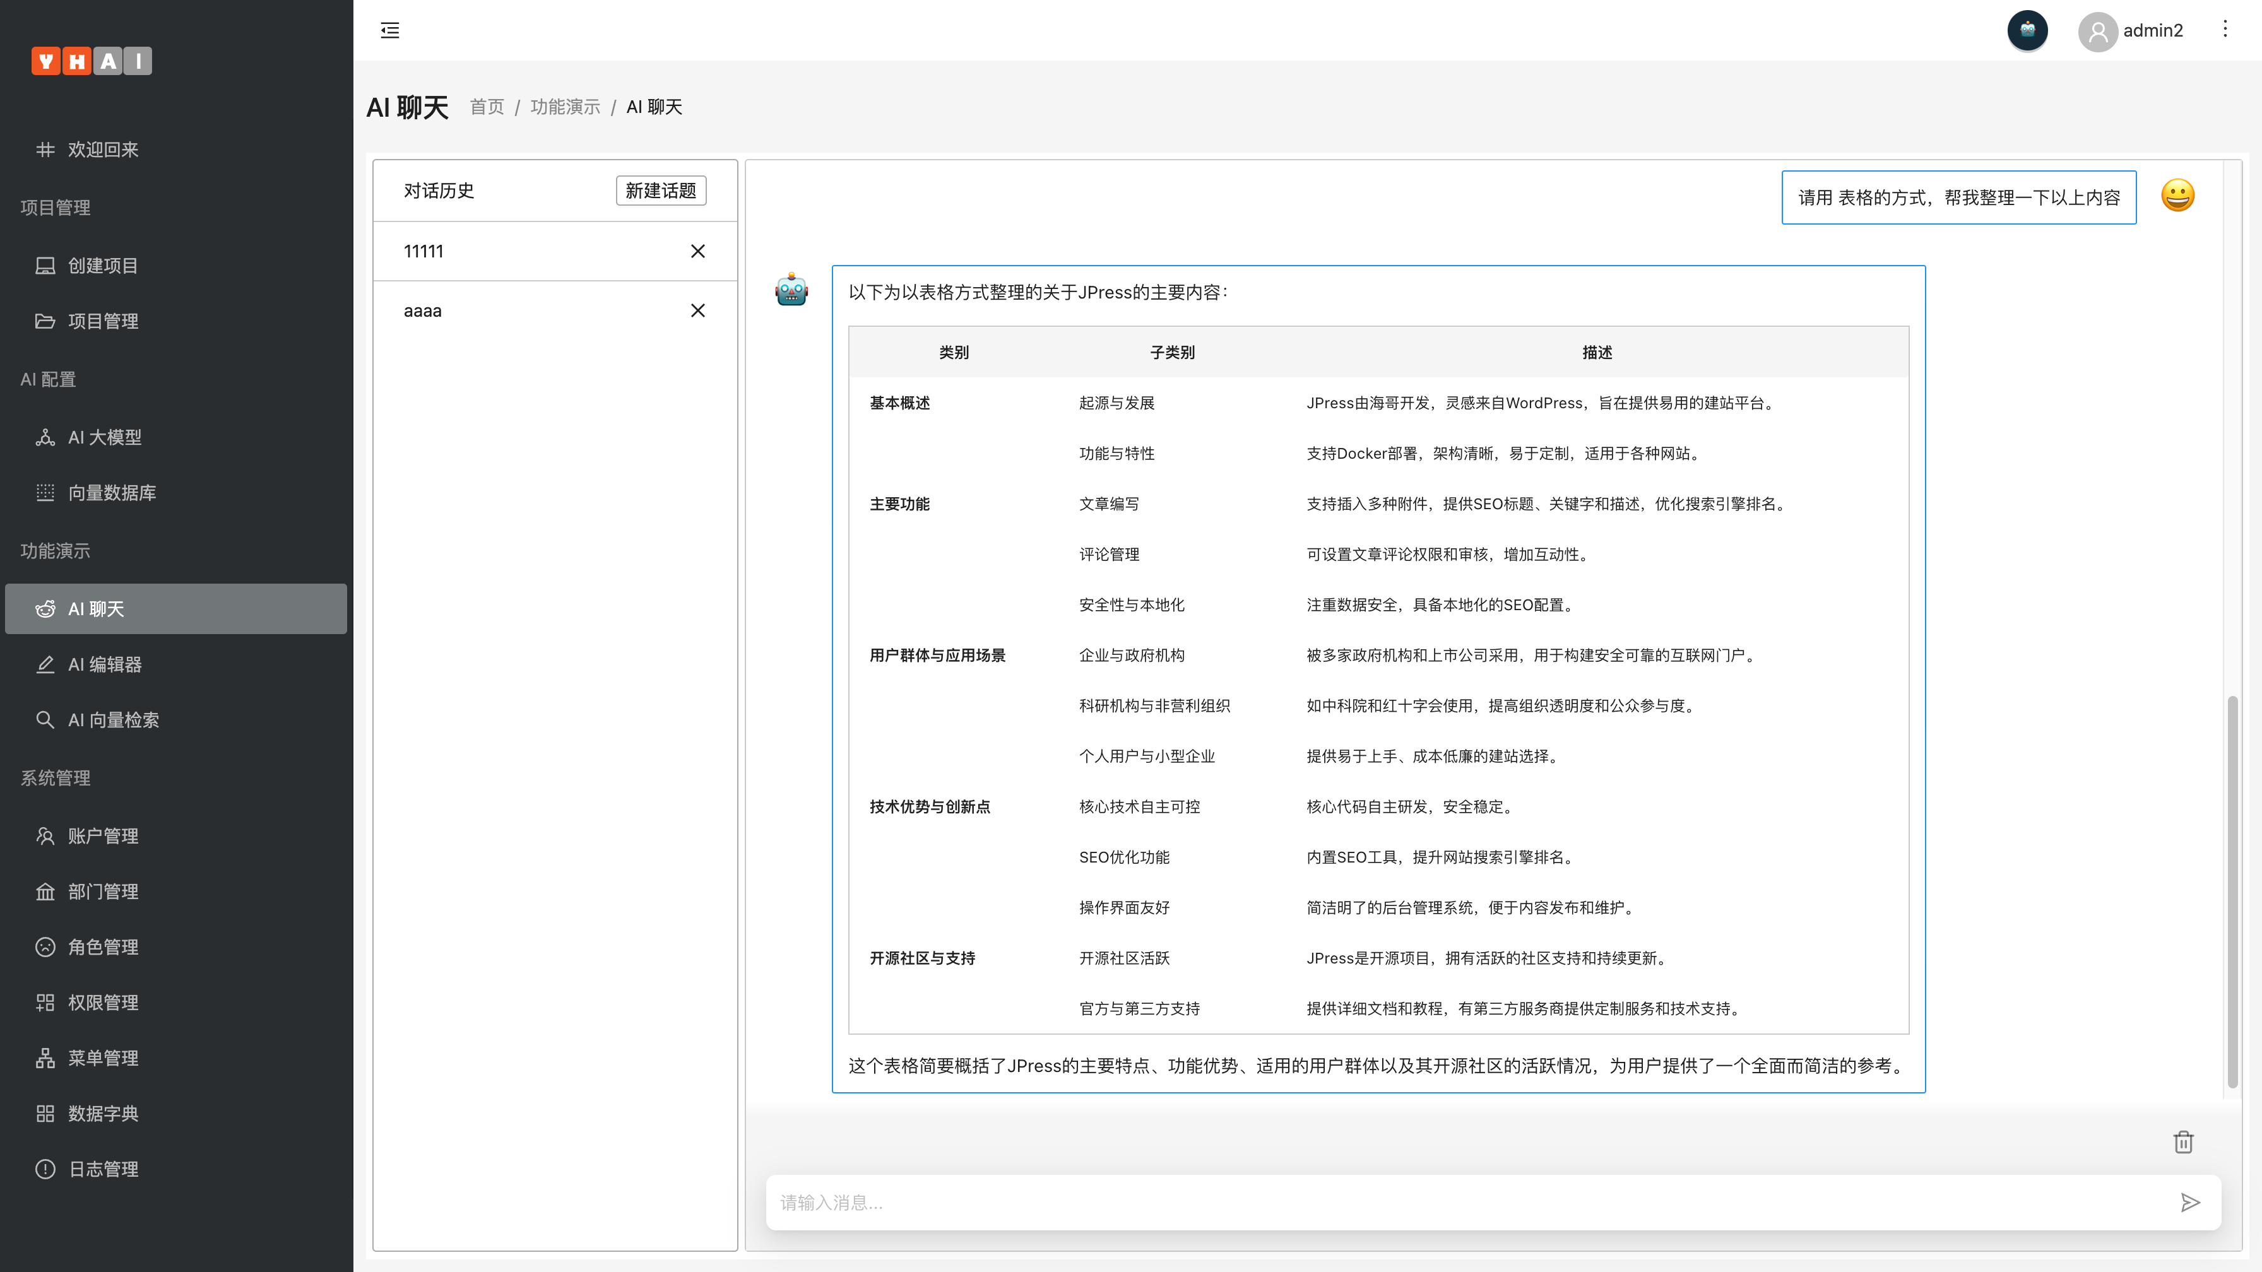
Task: Click the 描述 table header
Action: [1596, 352]
